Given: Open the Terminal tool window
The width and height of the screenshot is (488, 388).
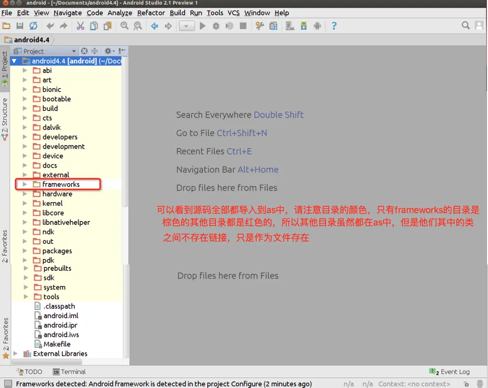Looking at the screenshot, I should tap(69, 372).
